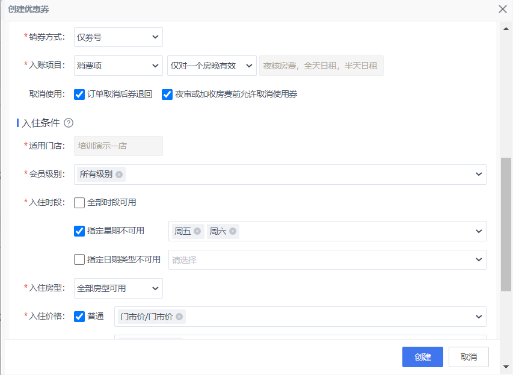Check 指定日期类型不可用
Viewport: 513px width, 375px height.
pos(79,259)
